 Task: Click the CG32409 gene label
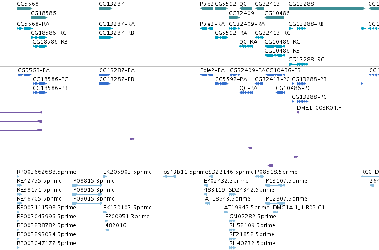[241, 13]
